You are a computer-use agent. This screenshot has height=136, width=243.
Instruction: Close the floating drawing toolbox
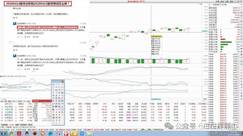coord(62,82)
